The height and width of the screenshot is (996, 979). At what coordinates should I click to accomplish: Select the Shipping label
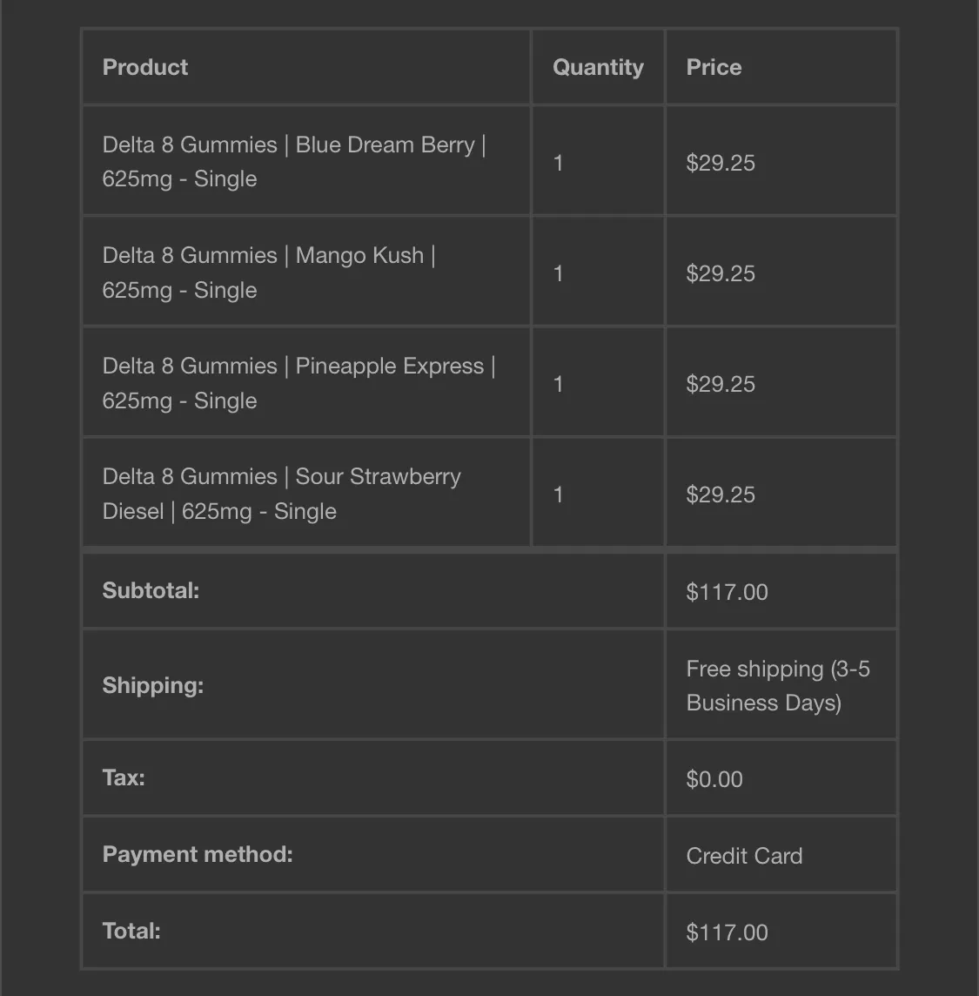(x=153, y=685)
